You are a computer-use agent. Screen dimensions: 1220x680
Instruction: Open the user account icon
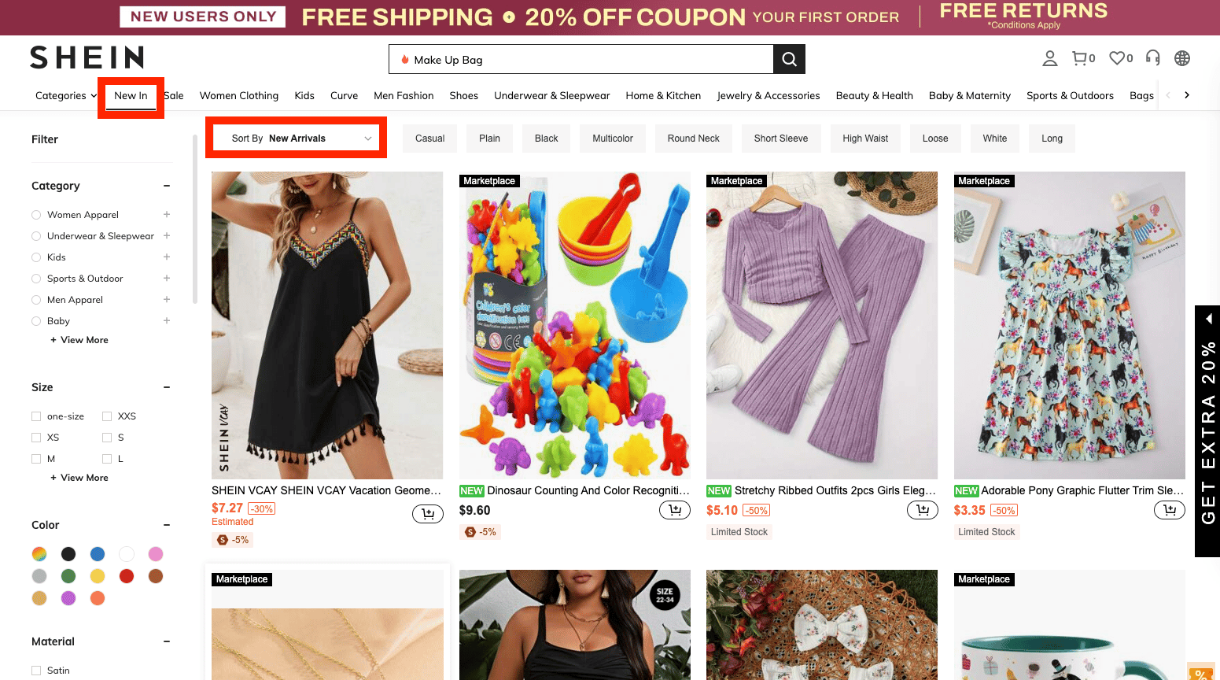point(1049,58)
